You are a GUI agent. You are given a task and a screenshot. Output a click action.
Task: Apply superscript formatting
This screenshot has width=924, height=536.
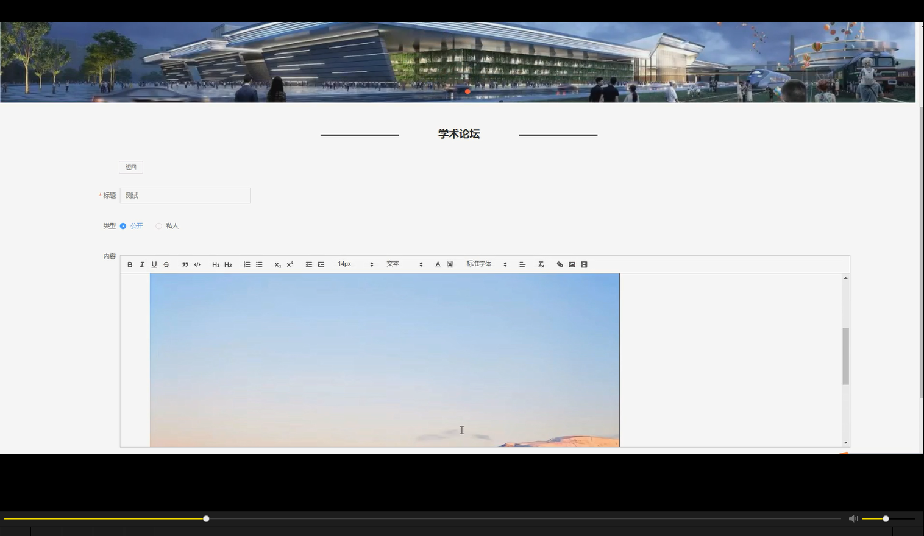(288, 264)
